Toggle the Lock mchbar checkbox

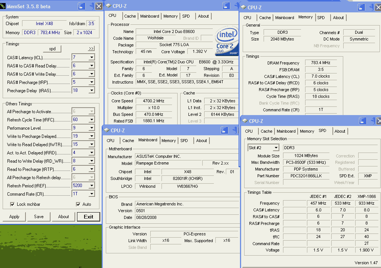[x=12, y=204]
